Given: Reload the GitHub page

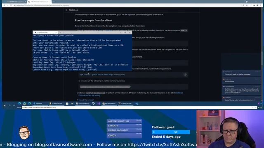Looking at the screenshot, I should pyautogui.click(x=11, y=5).
